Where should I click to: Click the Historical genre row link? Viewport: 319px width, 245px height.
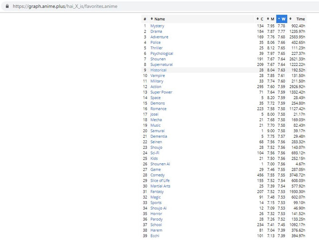159,70
